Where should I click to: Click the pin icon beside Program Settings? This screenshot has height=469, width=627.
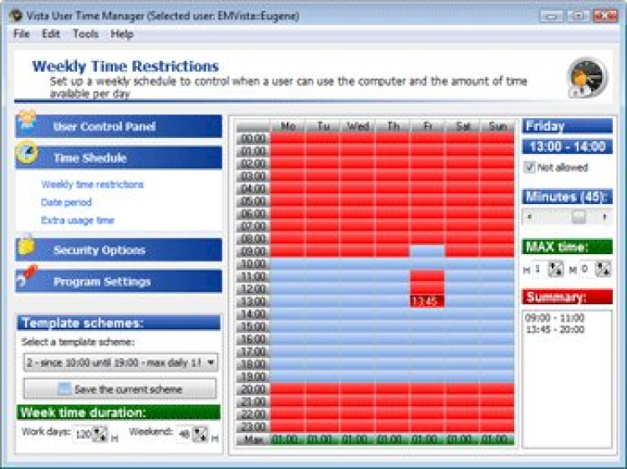[28, 275]
